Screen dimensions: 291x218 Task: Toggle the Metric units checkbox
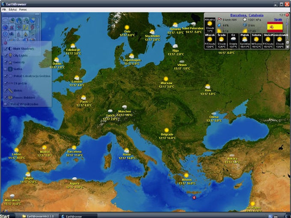6,91
